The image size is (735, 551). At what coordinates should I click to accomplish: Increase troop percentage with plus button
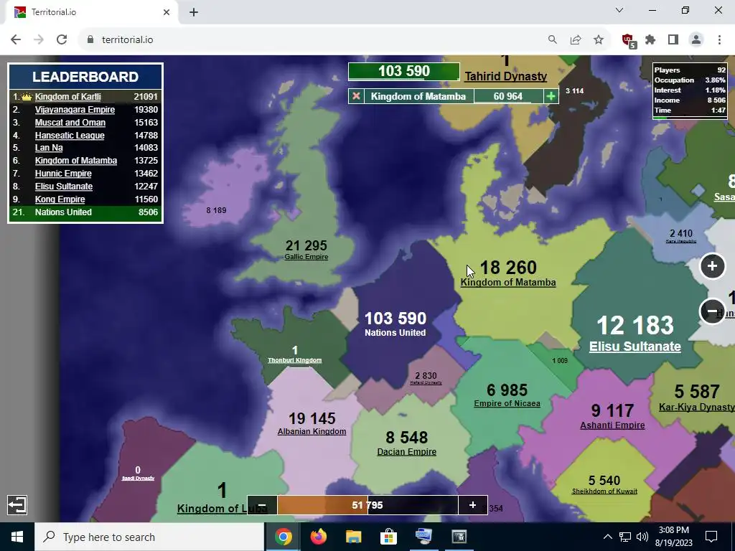(x=472, y=505)
